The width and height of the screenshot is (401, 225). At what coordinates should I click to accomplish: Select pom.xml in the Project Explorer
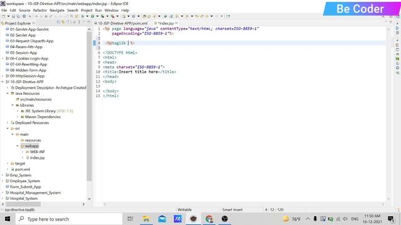tap(23, 169)
